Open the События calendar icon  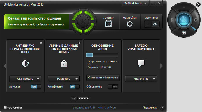109,24
